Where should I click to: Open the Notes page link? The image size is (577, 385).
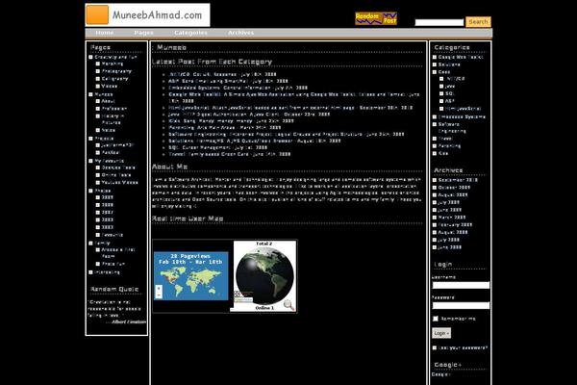pyautogui.click(x=108, y=130)
